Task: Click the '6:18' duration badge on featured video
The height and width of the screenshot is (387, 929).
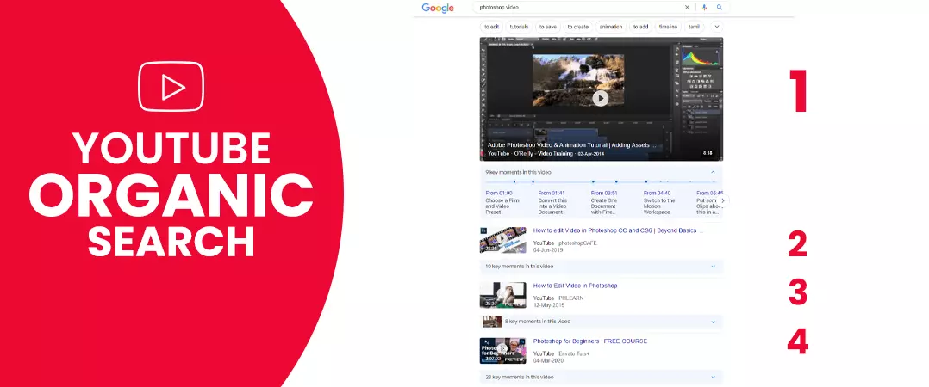Action: [708, 153]
